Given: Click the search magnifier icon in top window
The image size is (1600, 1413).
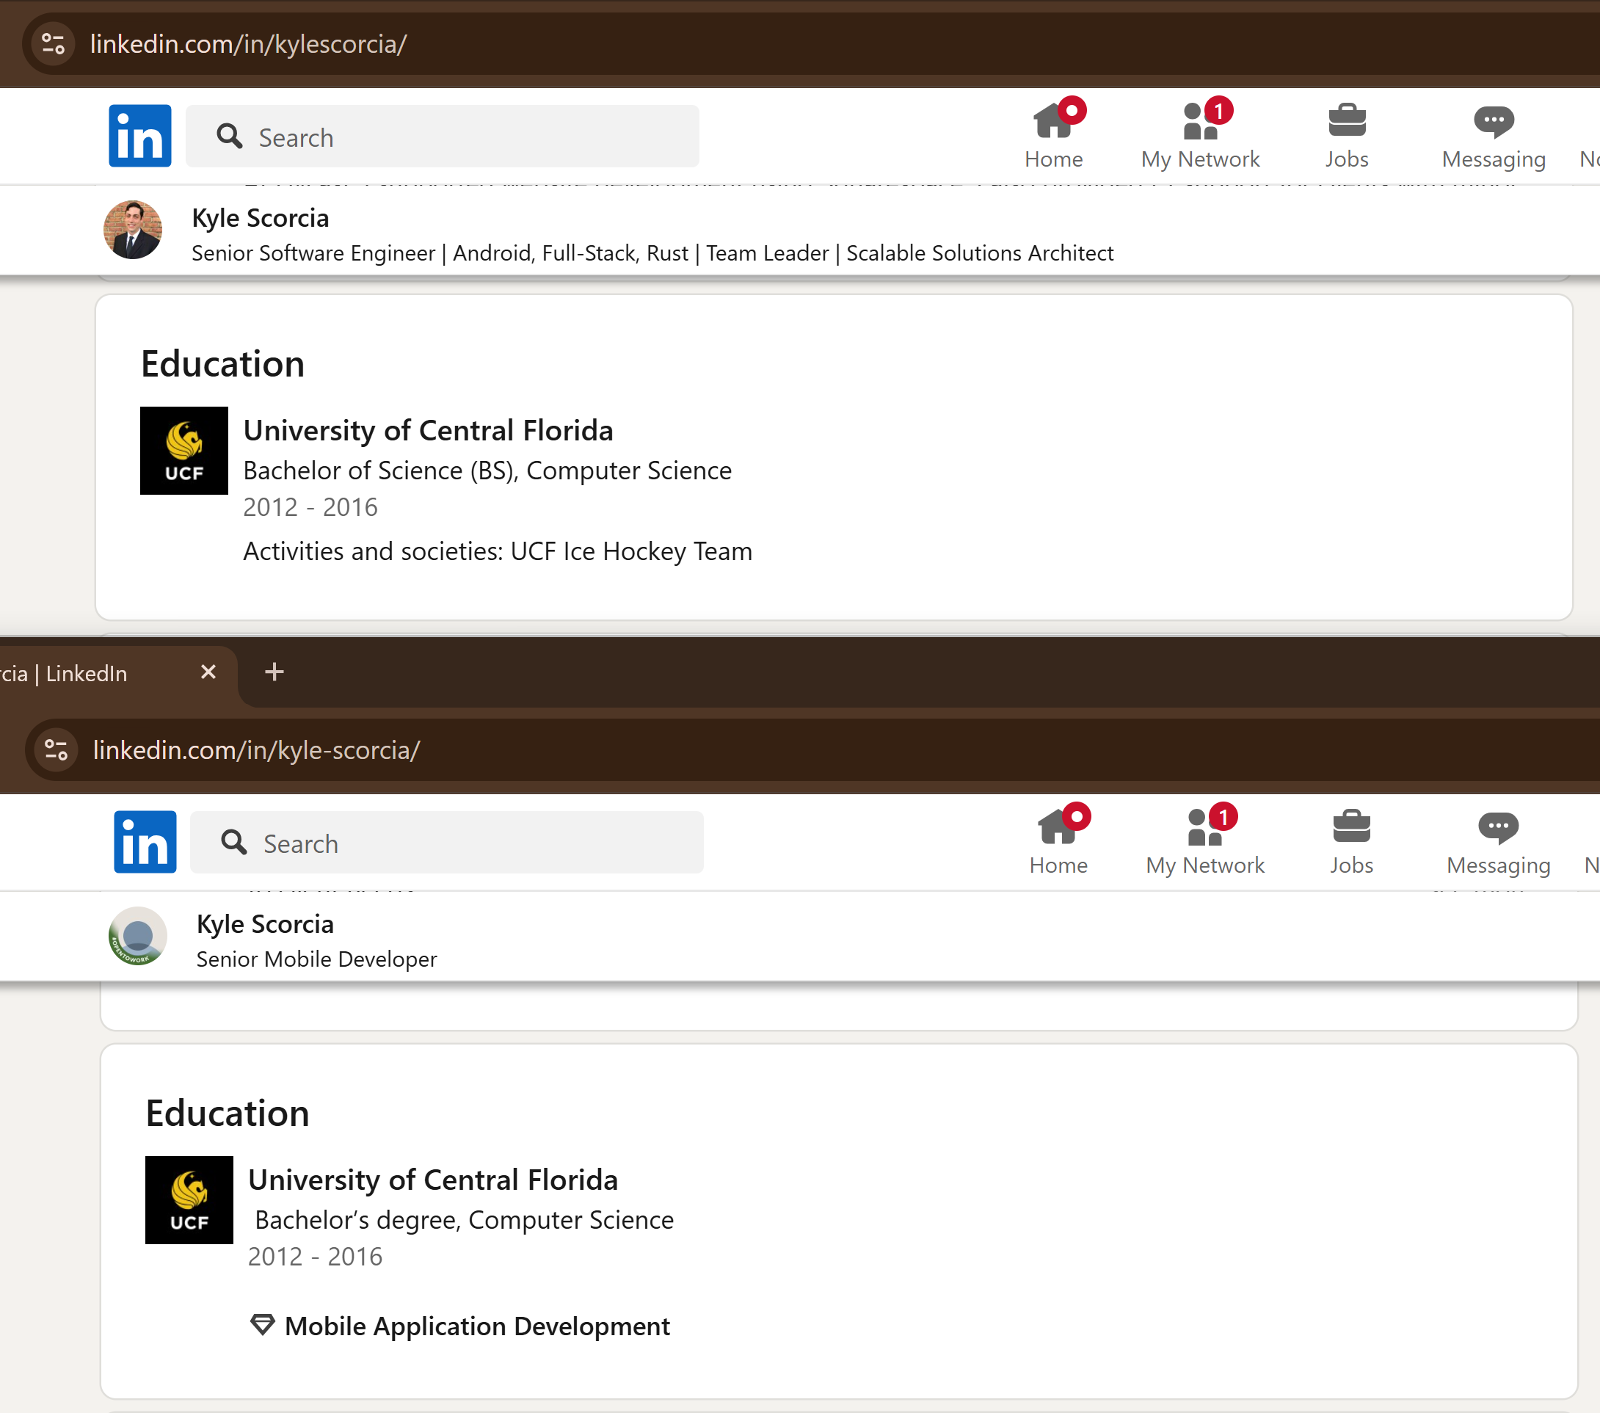Looking at the screenshot, I should coord(229,137).
